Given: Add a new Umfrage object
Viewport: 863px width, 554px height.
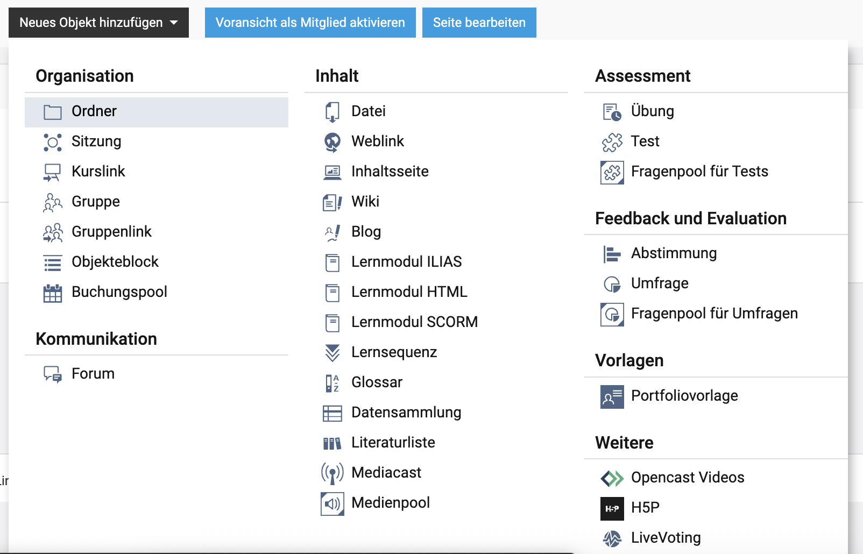Looking at the screenshot, I should (660, 283).
